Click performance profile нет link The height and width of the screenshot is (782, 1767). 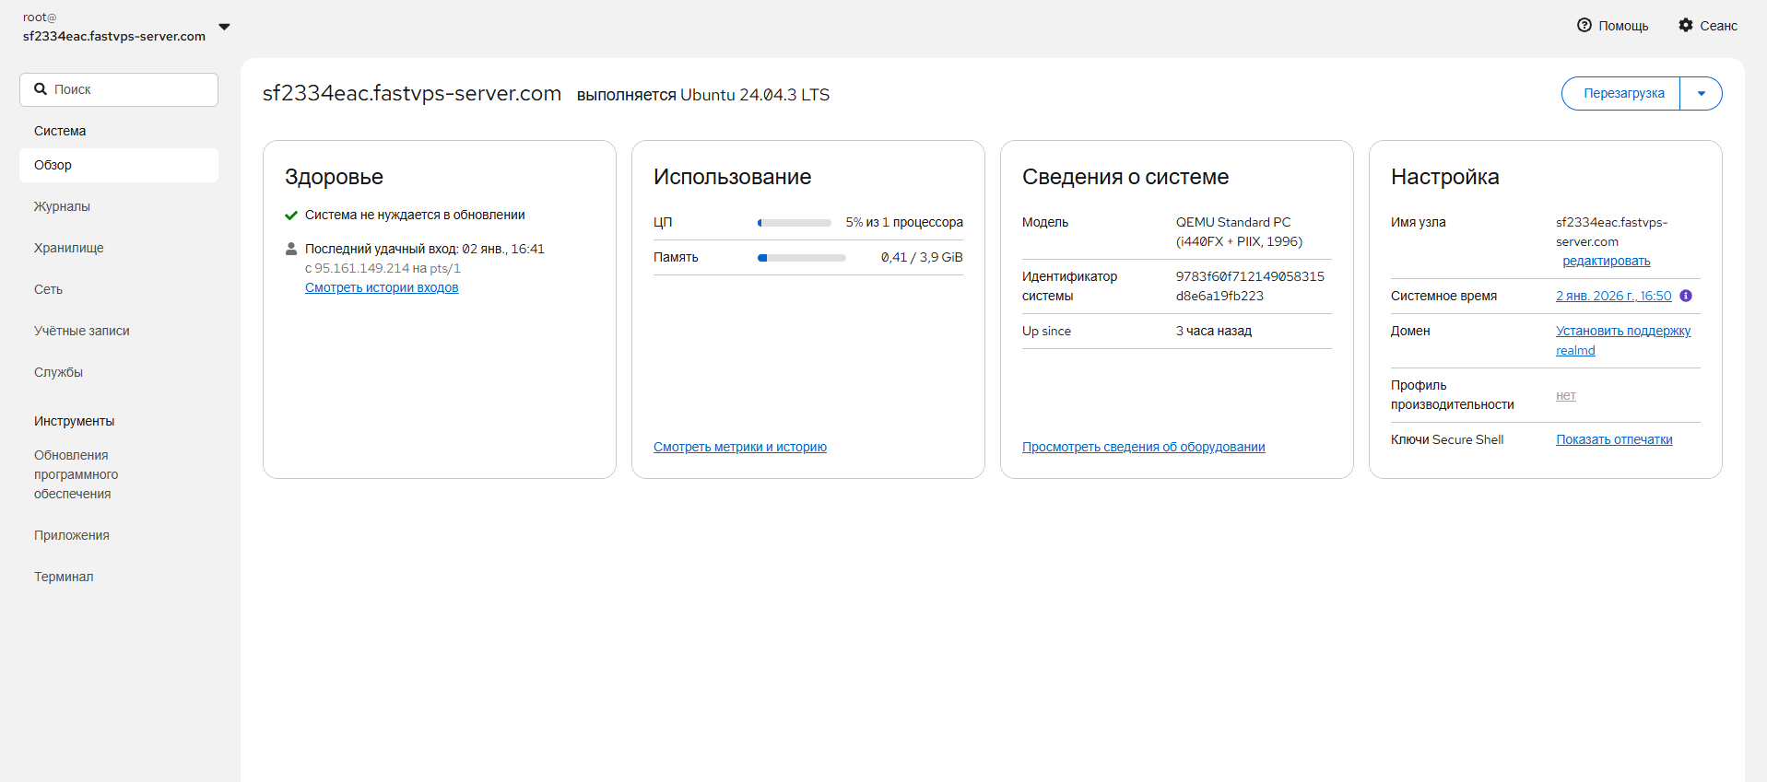[x=1566, y=395]
